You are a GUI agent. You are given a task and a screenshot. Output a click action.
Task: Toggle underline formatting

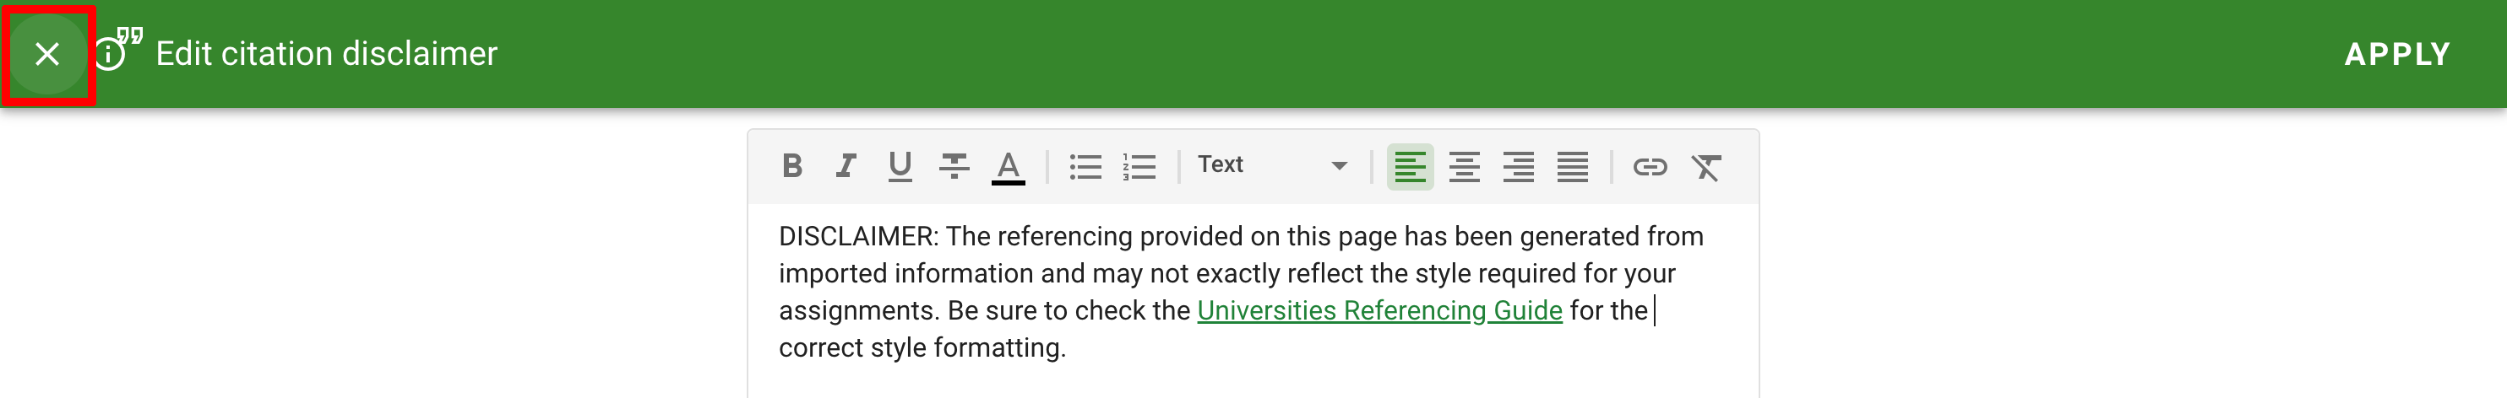[x=900, y=167]
